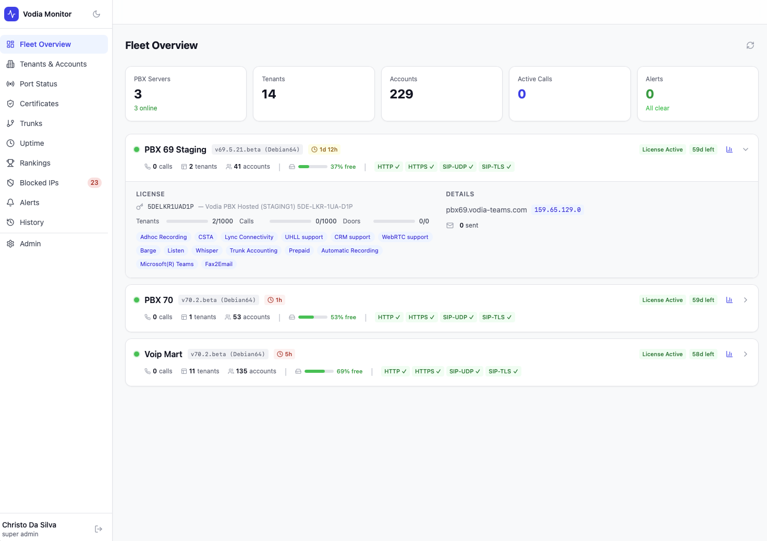Click the Microsoft(R) Teams feature tag
767x541 pixels.
tap(167, 264)
